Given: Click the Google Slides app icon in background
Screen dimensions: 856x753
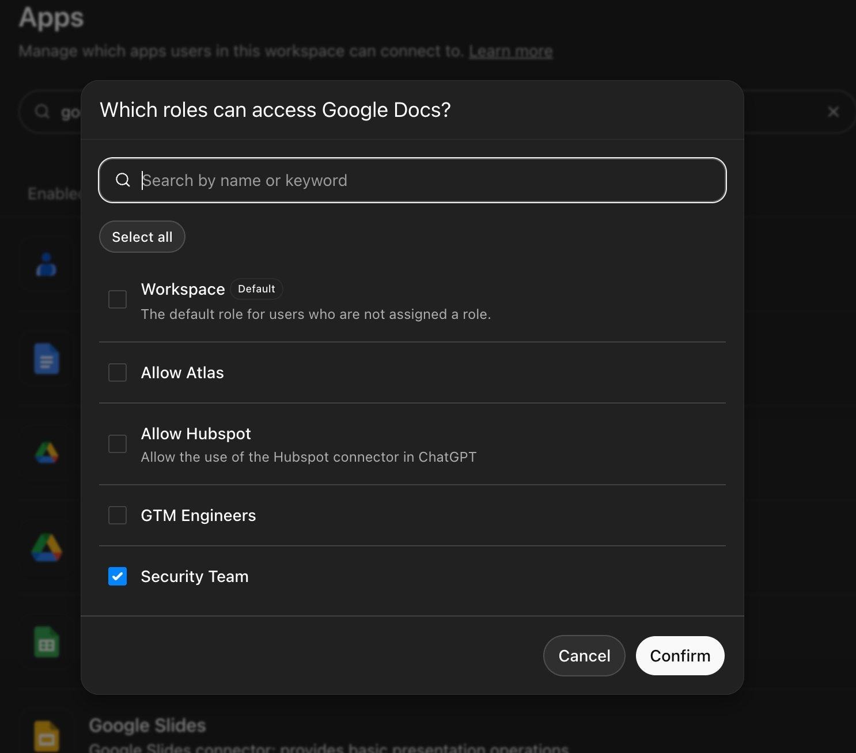Looking at the screenshot, I should click(x=47, y=735).
